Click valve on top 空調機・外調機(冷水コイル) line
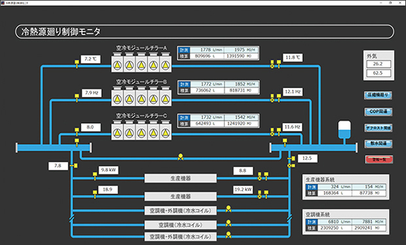 [x=229, y=209]
